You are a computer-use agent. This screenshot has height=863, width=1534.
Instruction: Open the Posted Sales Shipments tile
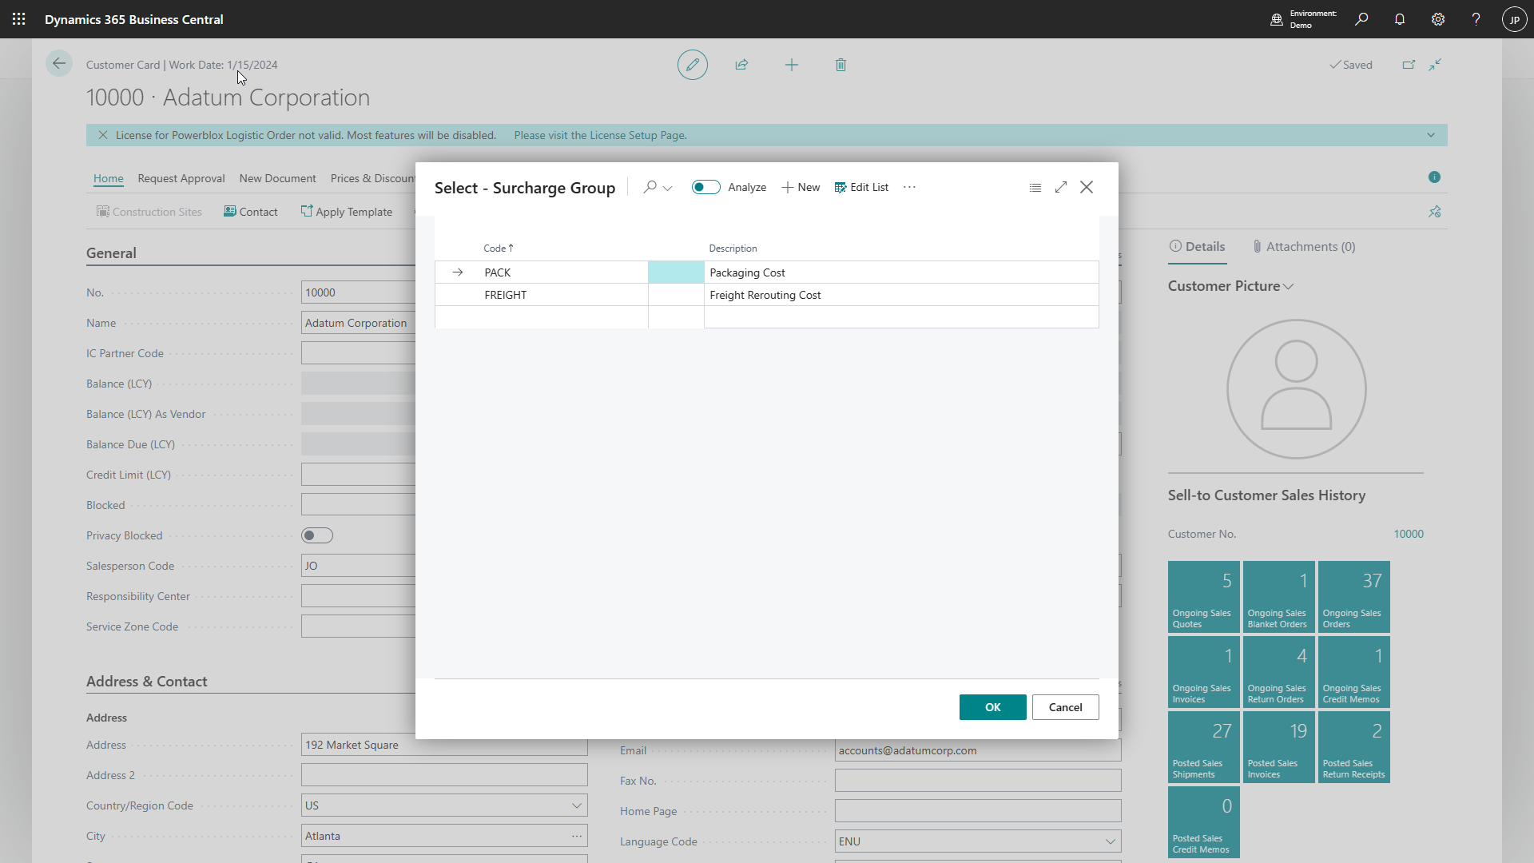click(1204, 747)
